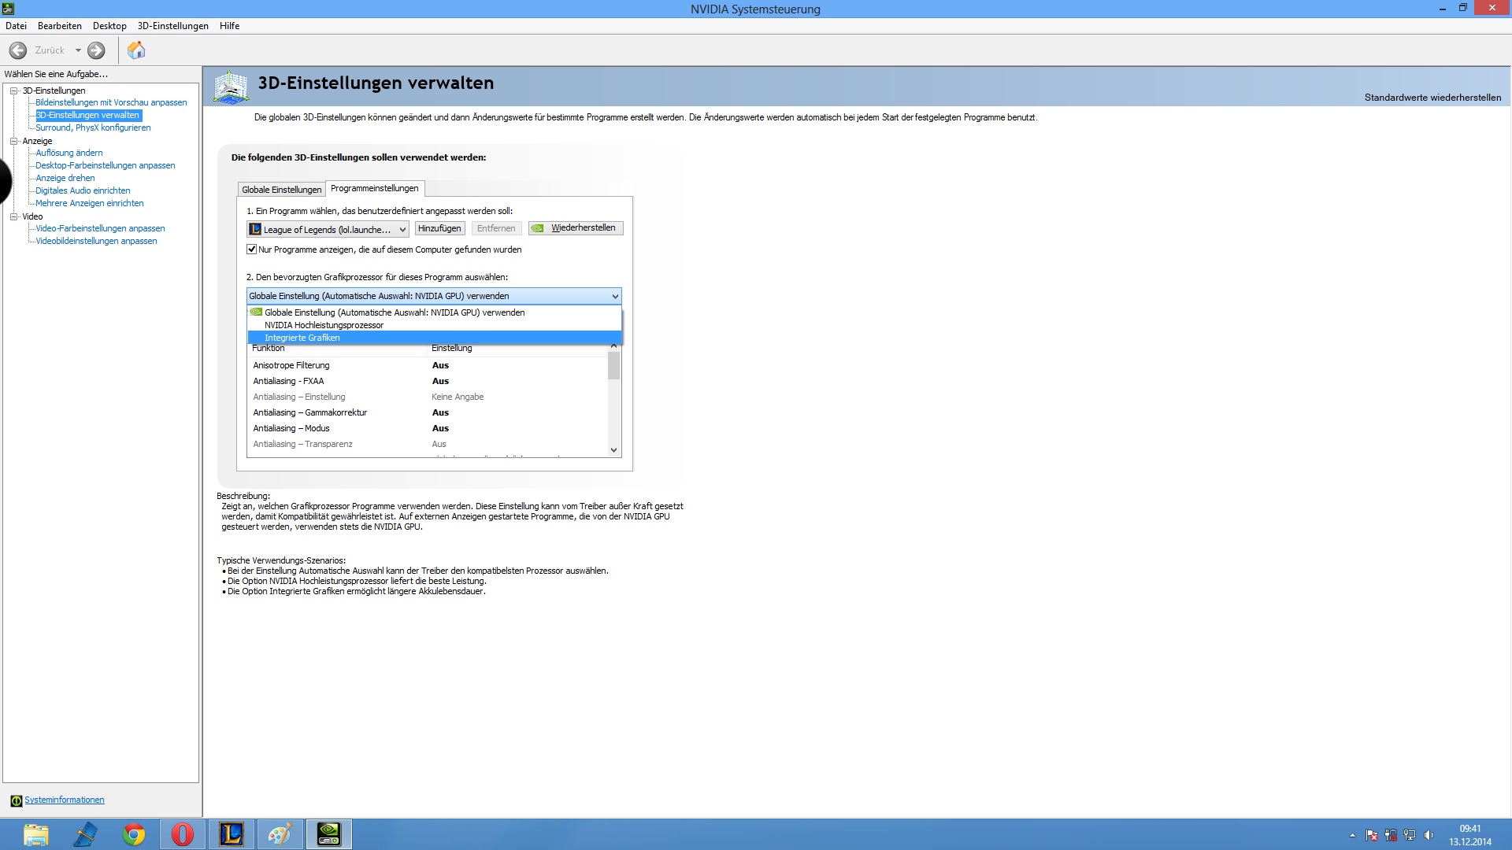The image size is (1512, 850).
Task: Collapse the Anzeige tree node
Action: coord(13,141)
